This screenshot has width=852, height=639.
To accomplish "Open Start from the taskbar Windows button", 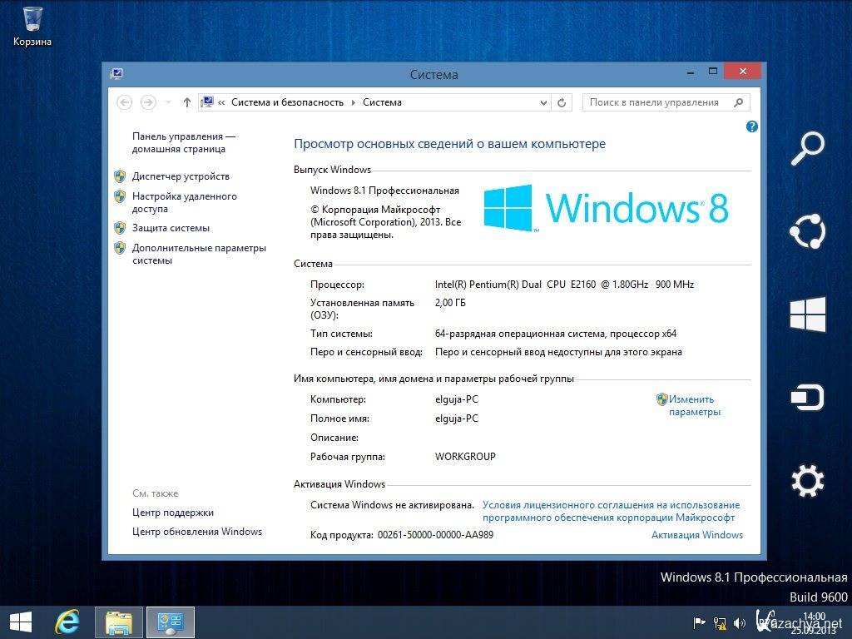I will [x=19, y=622].
